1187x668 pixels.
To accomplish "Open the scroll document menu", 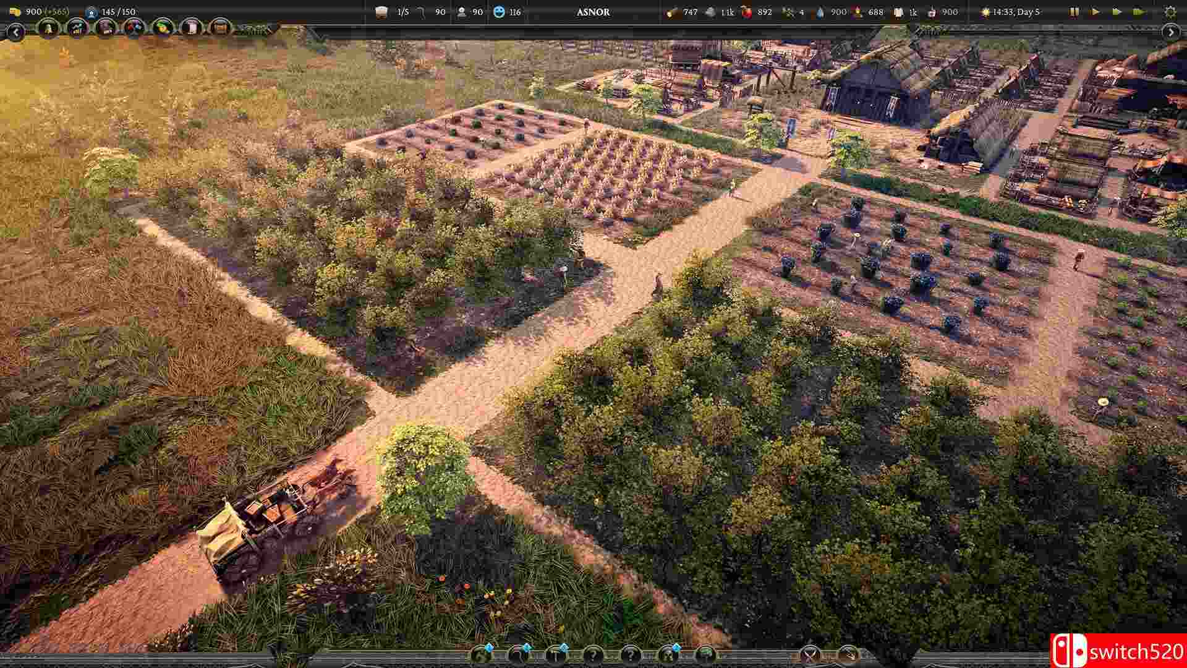I will coord(192,27).
